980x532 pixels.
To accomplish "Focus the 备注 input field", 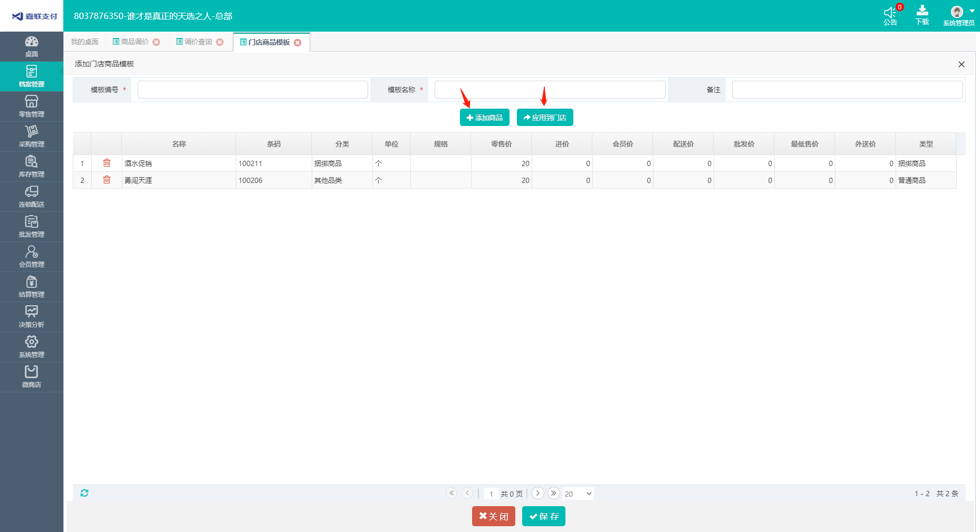I will pyautogui.click(x=847, y=90).
